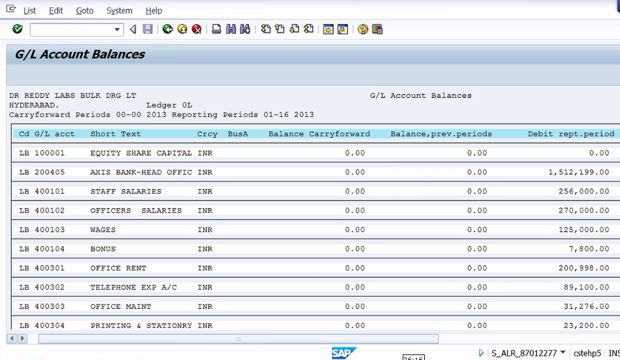
Task: Create new session icon
Action: pyautogui.click(x=328, y=29)
